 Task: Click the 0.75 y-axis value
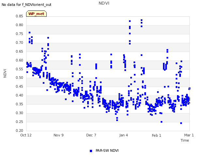pyautogui.click(x=20, y=34)
